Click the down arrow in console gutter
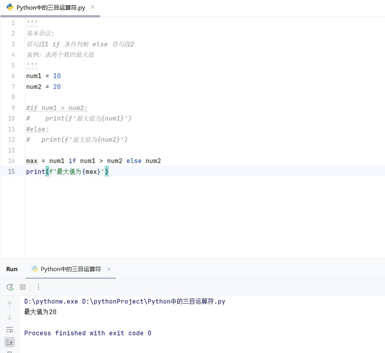 (10, 317)
